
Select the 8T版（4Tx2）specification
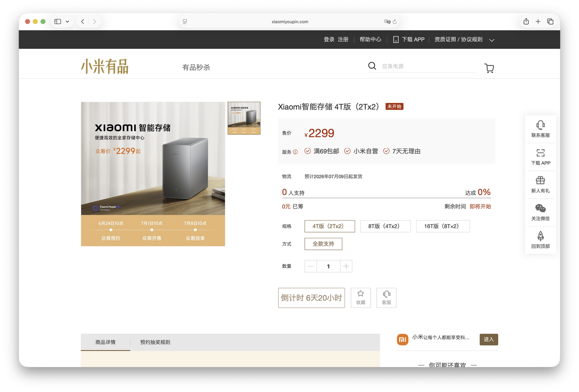(386, 226)
